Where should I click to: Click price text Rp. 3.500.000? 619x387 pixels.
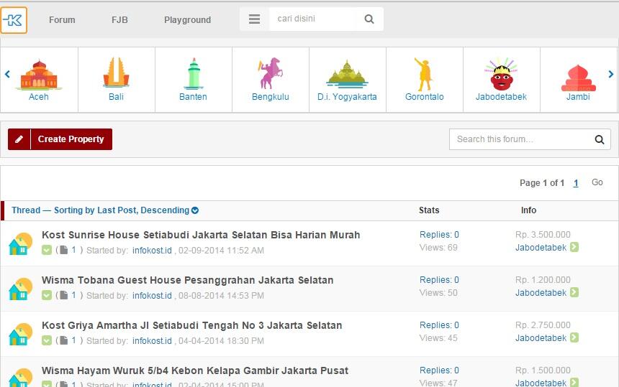(x=543, y=235)
